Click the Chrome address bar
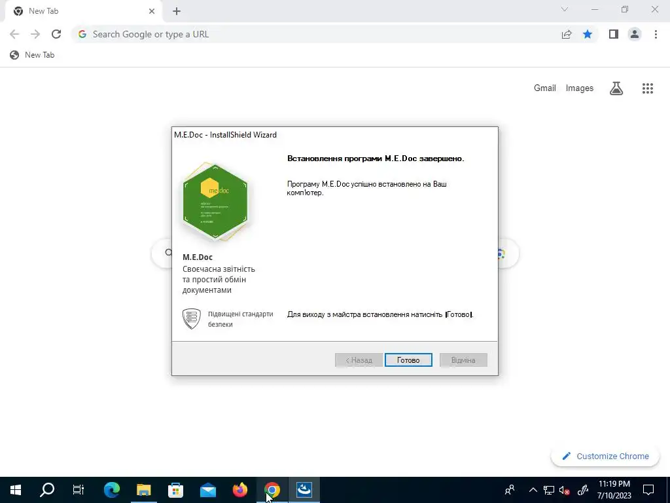This screenshot has height=503, width=670. [316, 34]
